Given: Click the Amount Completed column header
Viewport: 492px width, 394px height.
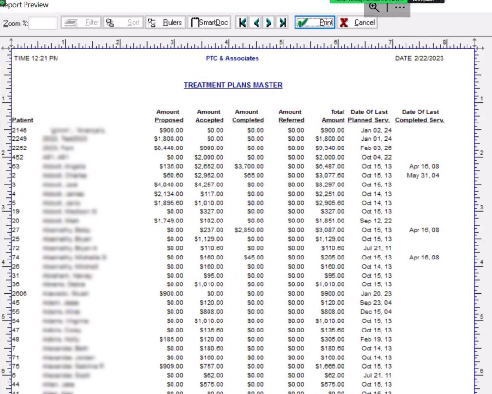Looking at the screenshot, I should coord(247,116).
